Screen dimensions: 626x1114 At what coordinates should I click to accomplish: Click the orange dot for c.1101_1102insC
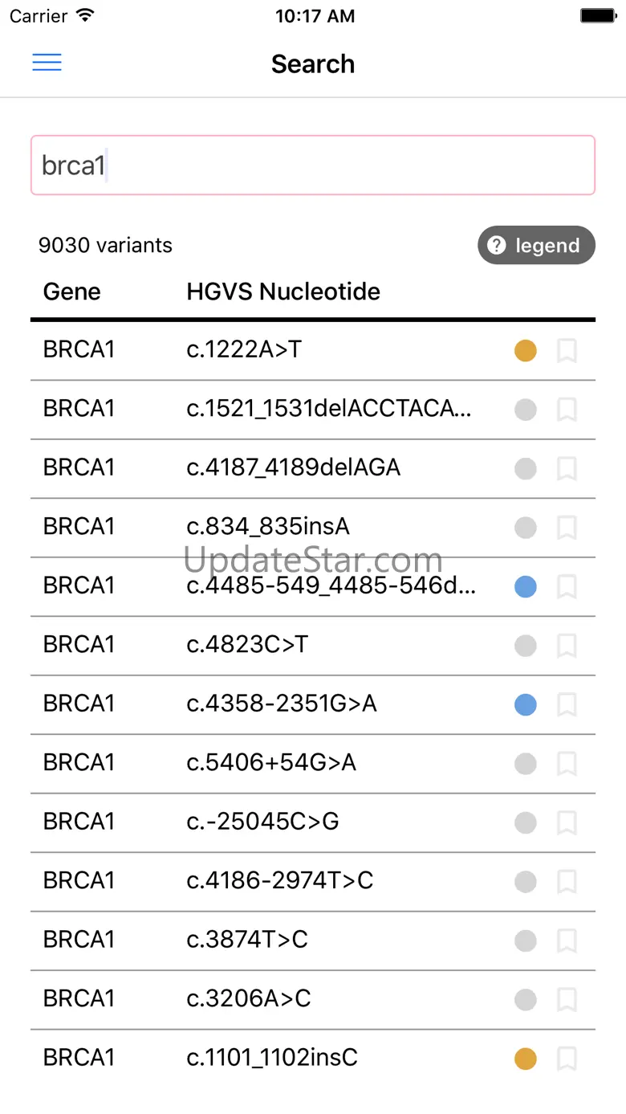coord(526,1059)
